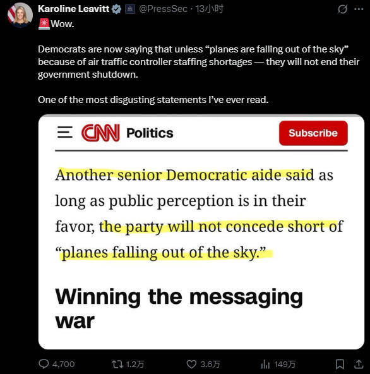
Task: Open the attached CNN article image
Action: point(201,232)
